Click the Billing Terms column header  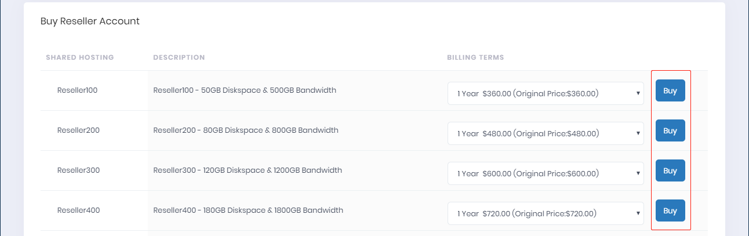pyautogui.click(x=475, y=57)
